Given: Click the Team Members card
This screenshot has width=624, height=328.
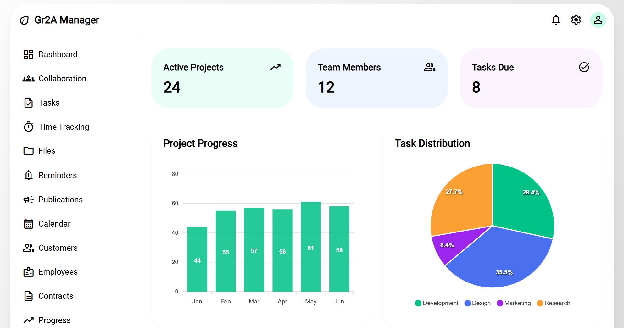Looking at the screenshot, I should pos(376,79).
